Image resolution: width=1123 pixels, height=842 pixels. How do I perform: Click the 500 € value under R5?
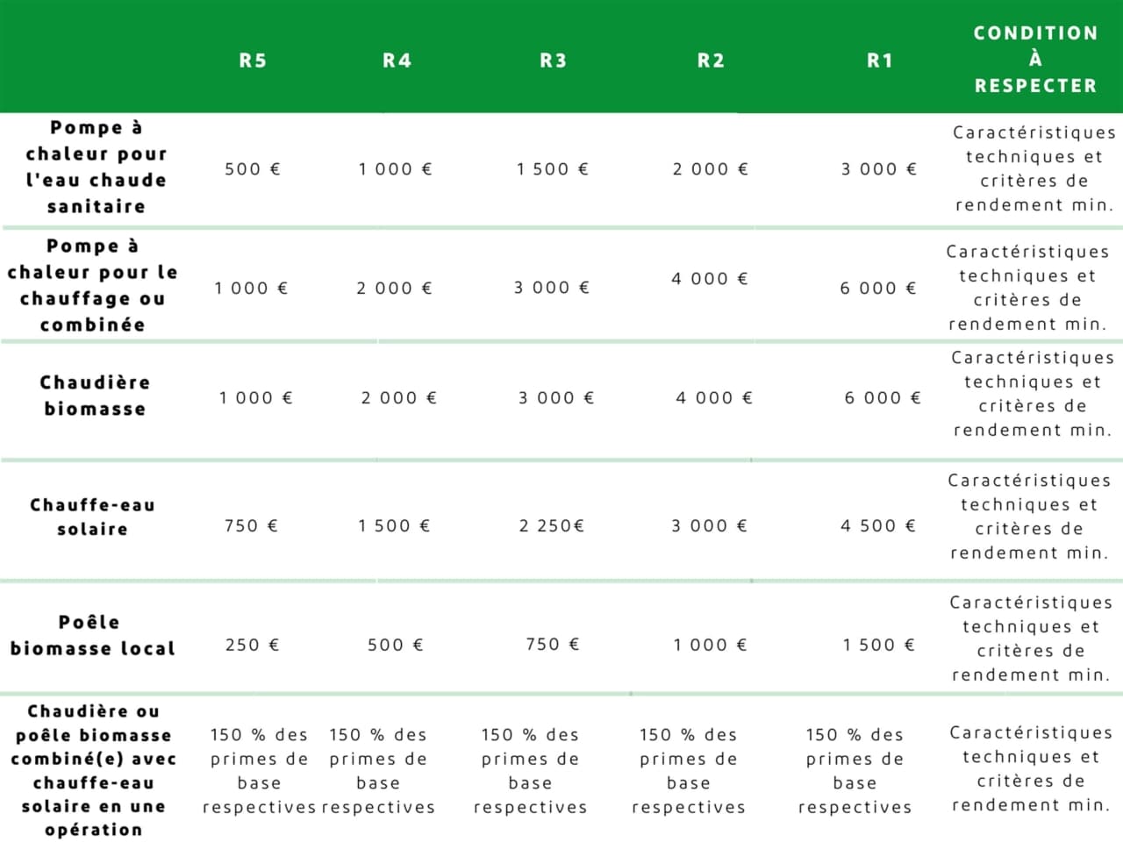tap(253, 169)
